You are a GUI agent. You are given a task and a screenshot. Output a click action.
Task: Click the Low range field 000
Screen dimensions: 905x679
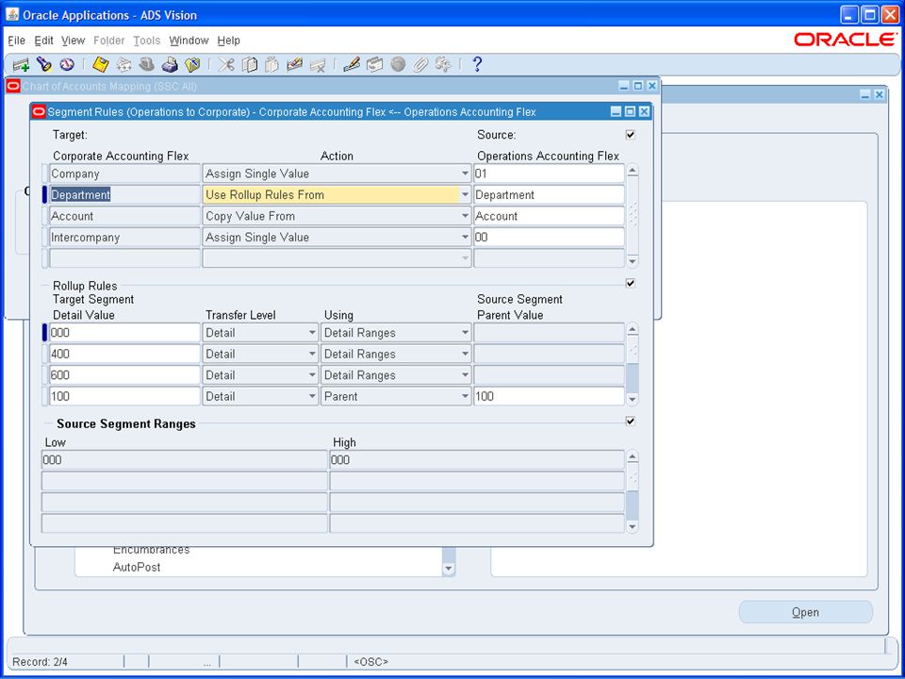pyautogui.click(x=184, y=460)
